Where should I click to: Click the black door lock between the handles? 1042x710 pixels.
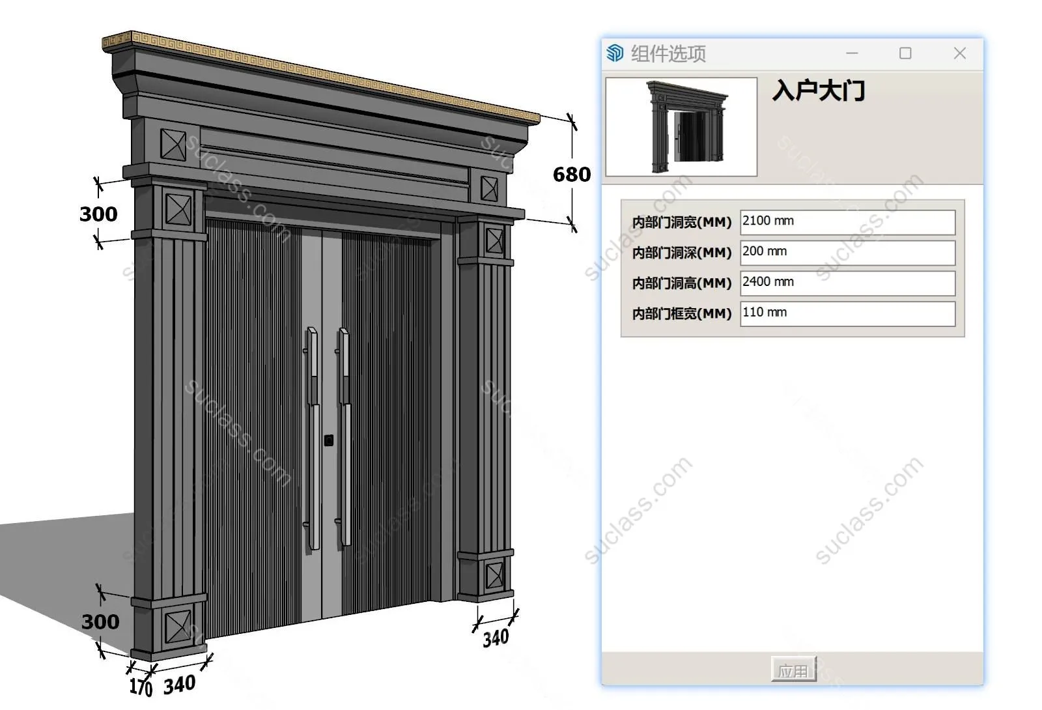click(329, 441)
